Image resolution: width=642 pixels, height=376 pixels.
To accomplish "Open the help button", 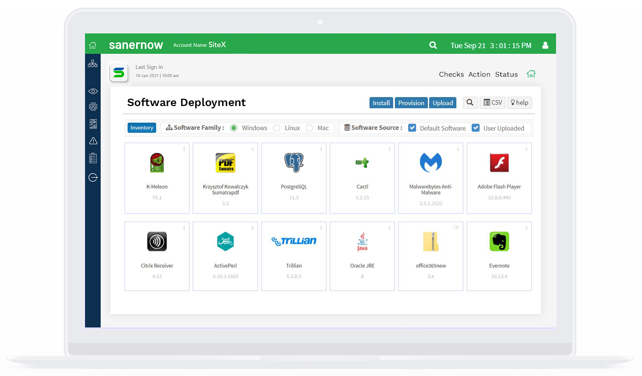I will (520, 102).
